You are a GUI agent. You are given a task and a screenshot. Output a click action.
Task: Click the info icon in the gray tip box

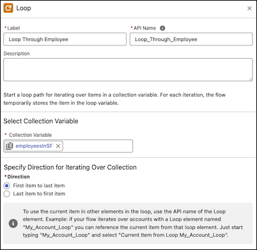click(x=13, y=223)
